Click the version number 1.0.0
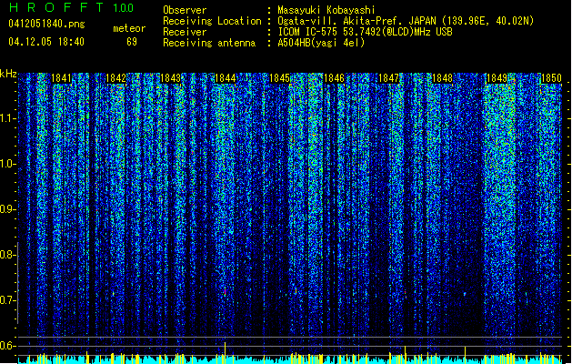 [x=123, y=7]
